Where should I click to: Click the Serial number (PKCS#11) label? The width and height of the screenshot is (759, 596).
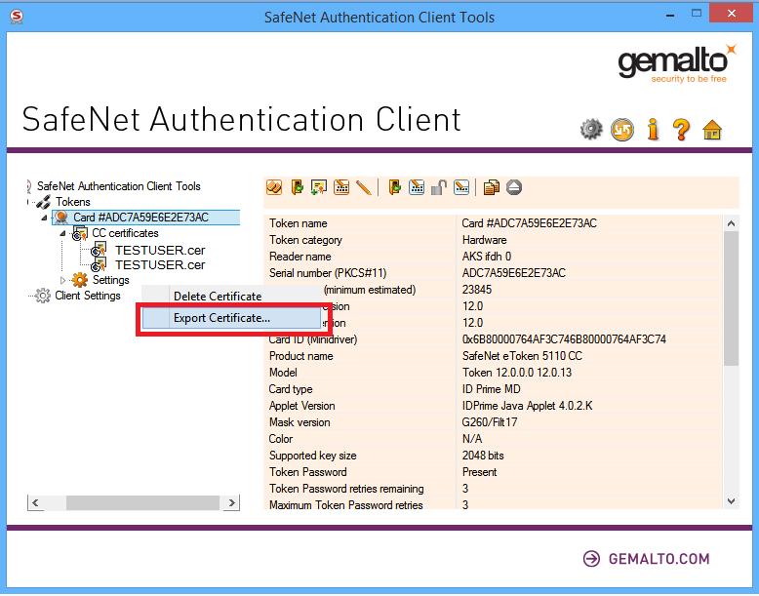point(328,272)
